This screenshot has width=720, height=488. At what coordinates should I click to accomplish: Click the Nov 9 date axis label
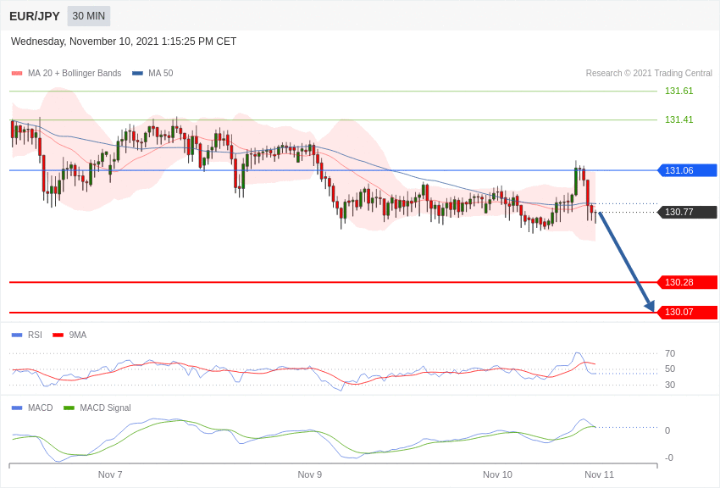[310, 474]
